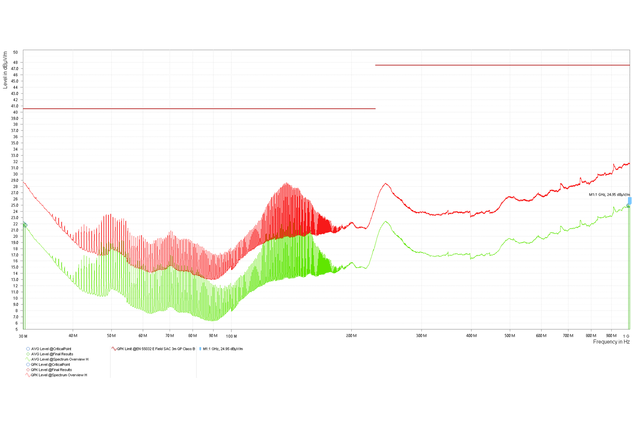Click the AVG Level @Spectrum Overview H waveform icon
The height and width of the screenshot is (429, 632).
coord(27,359)
